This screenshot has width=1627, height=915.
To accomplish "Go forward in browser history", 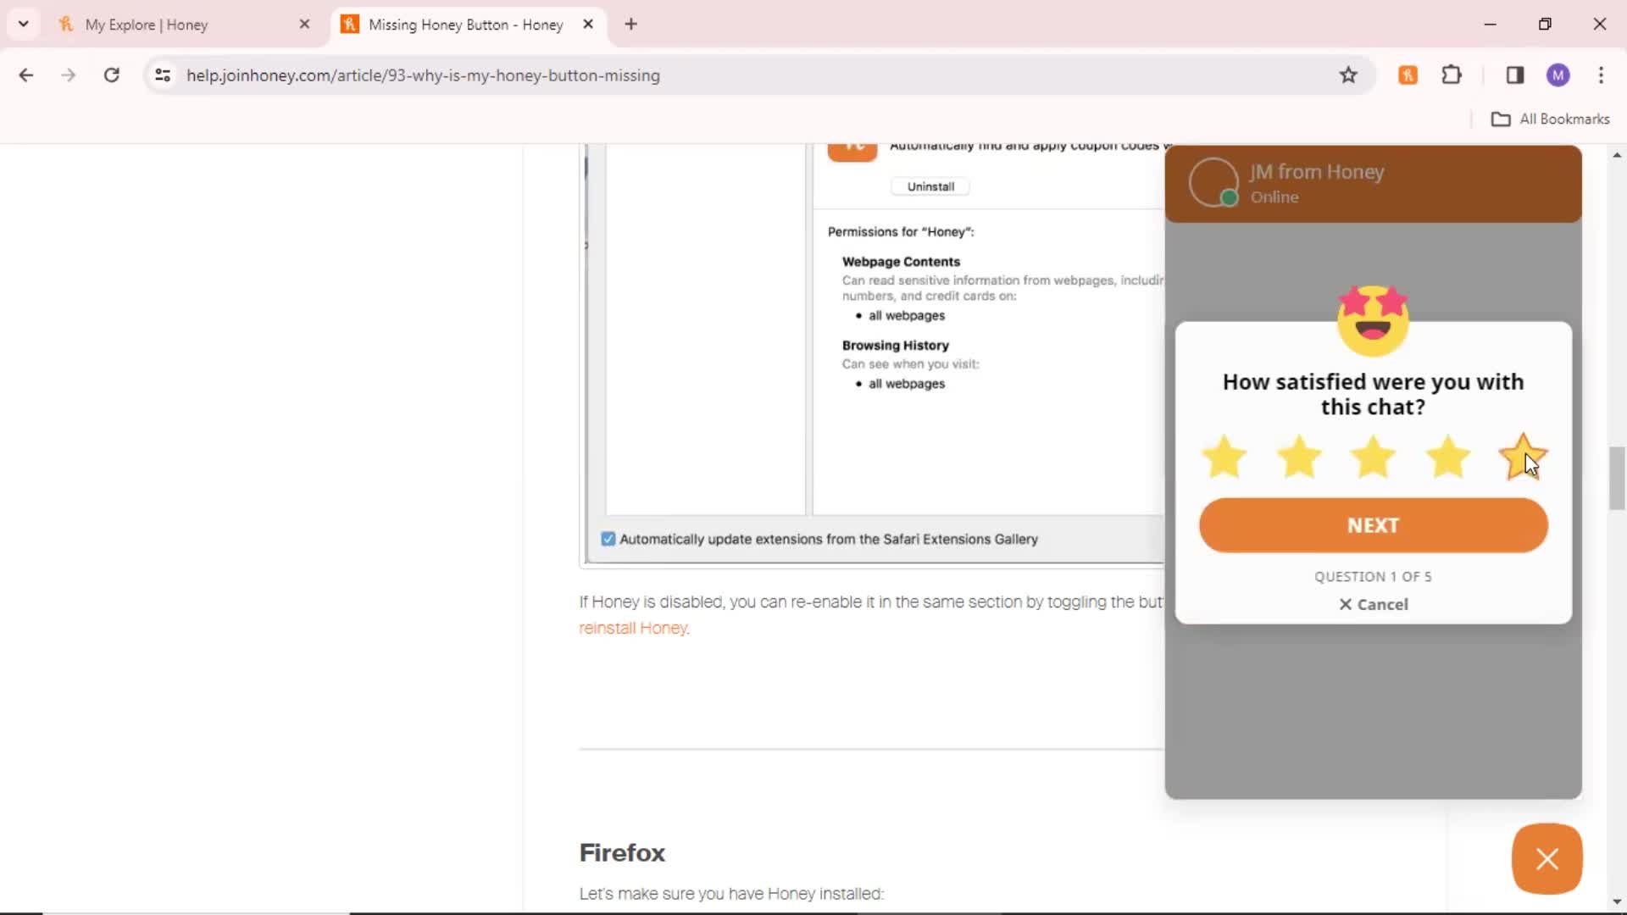I will coord(69,75).
